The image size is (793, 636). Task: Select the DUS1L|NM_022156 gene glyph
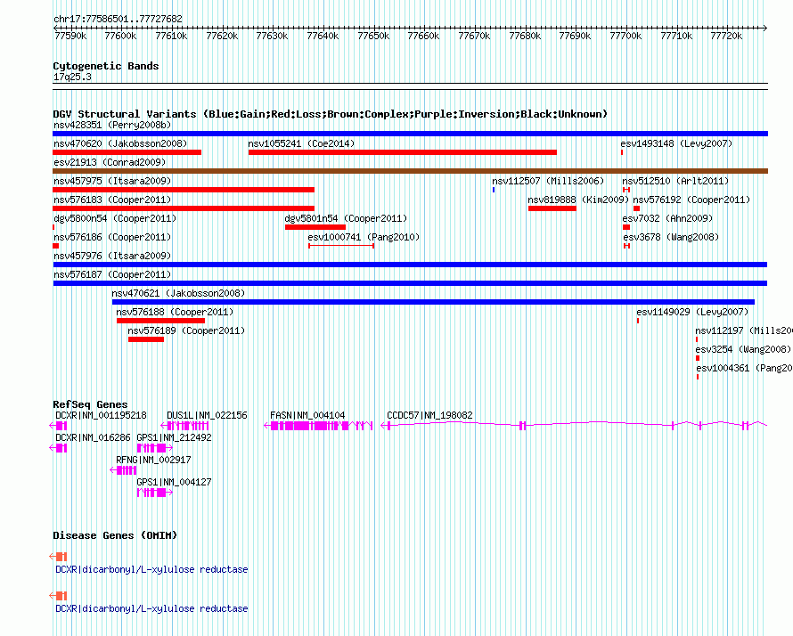point(184,426)
